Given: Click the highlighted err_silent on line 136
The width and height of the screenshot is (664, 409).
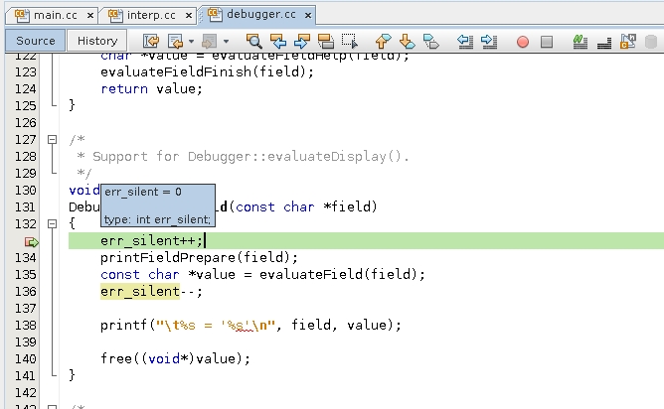Looking at the screenshot, I should click(140, 292).
